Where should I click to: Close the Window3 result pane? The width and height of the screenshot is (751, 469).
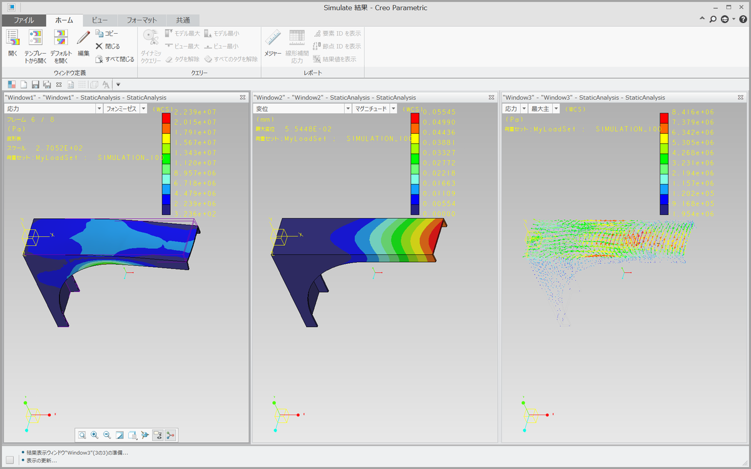coord(742,98)
